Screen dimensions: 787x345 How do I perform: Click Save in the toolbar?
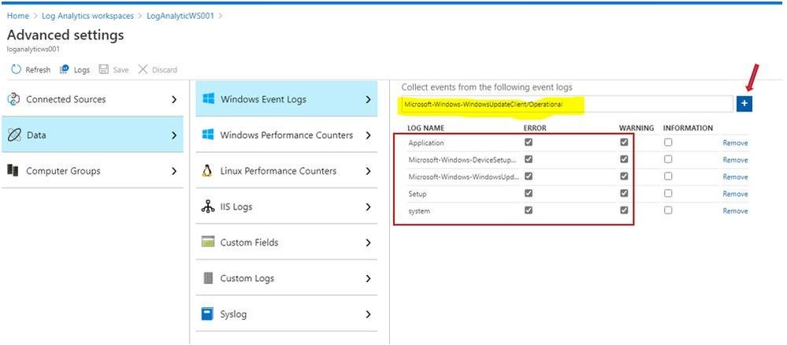(114, 69)
